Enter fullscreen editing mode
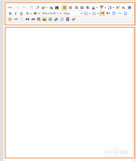The height and width of the screenshot is (161, 136). coord(129,8)
